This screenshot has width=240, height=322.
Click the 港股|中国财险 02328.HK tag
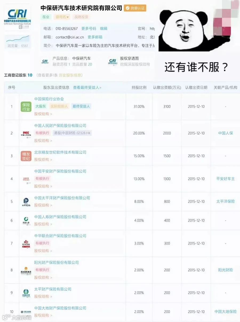[72, 133]
